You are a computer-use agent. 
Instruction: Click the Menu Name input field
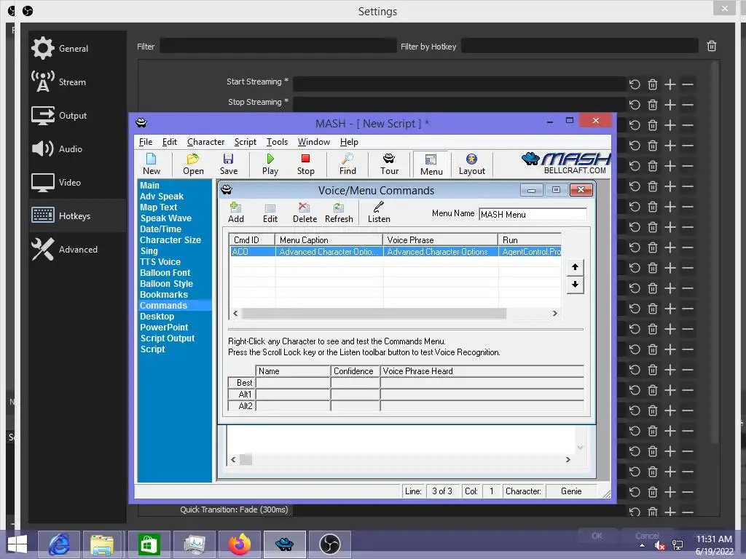tap(533, 215)
